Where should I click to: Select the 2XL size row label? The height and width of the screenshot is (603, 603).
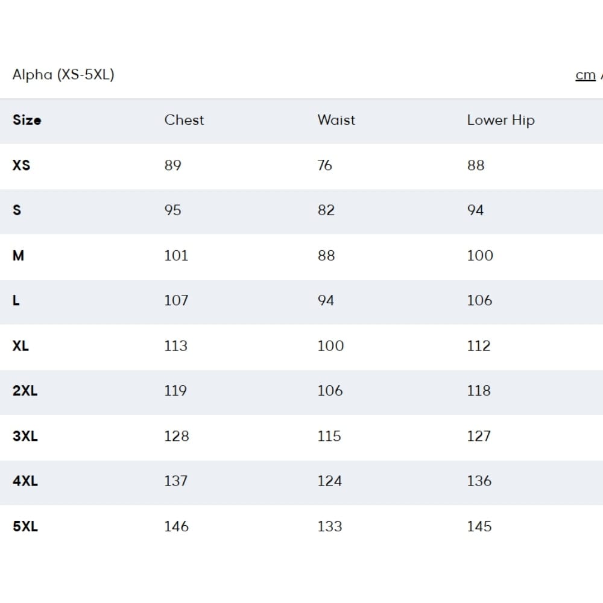25,391
